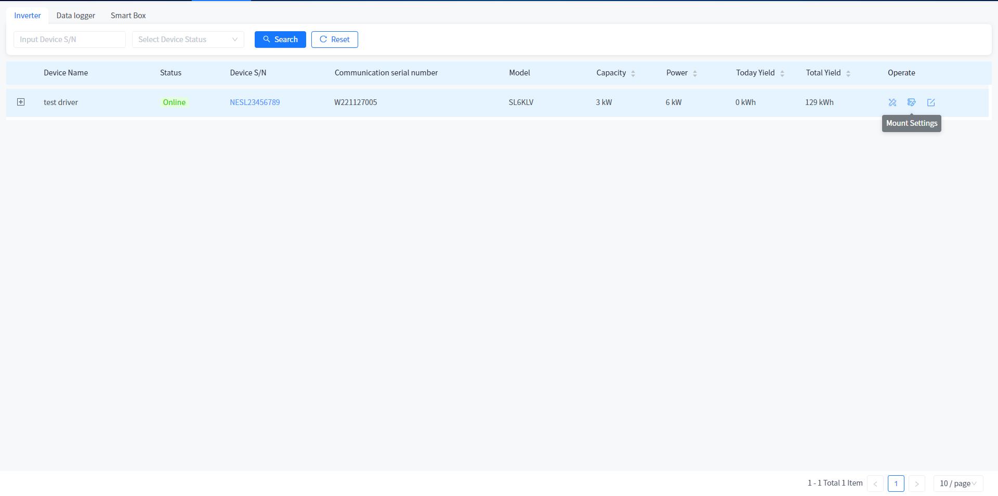998x496 pixels.
Task: Expand the test driver row details
Action: (21, 102)
